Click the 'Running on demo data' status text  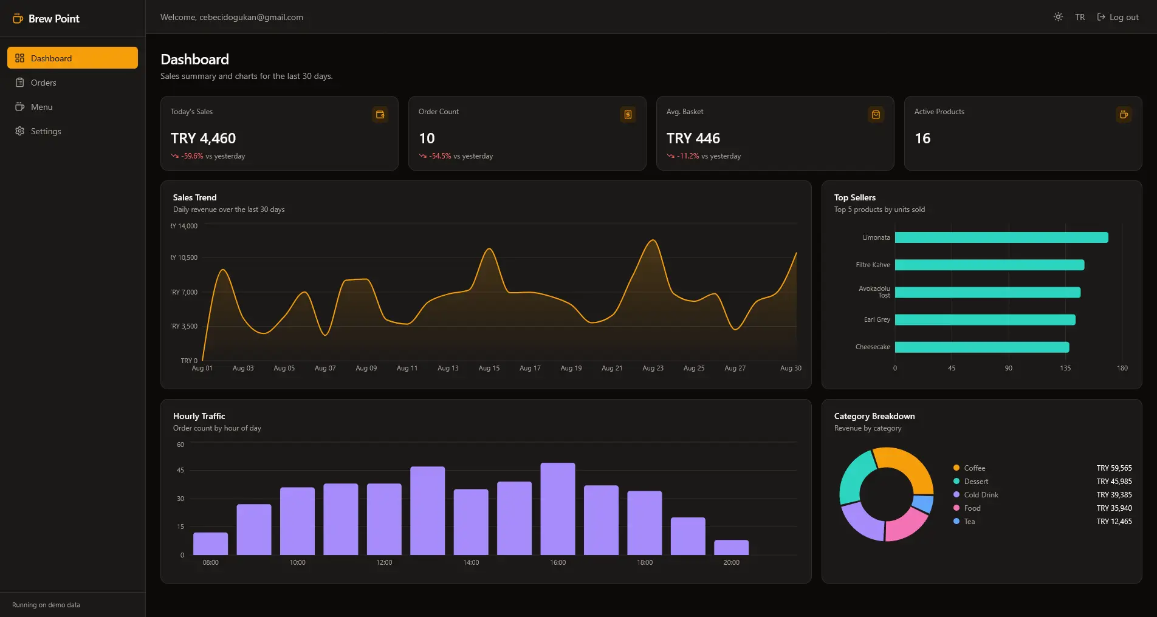click(x=46, y=605)
